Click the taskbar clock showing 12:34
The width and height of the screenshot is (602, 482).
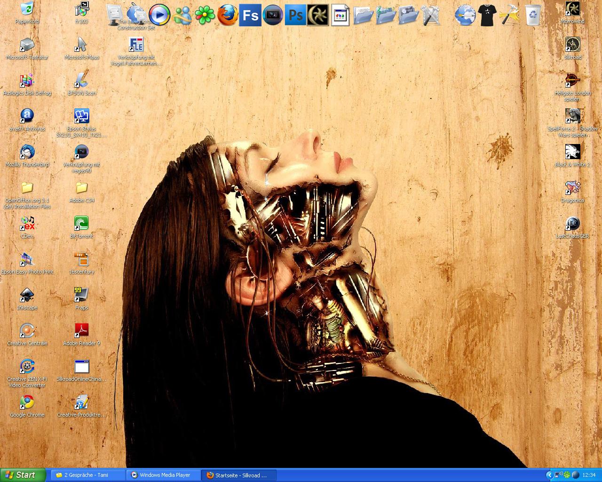click(x=589, y=475)
